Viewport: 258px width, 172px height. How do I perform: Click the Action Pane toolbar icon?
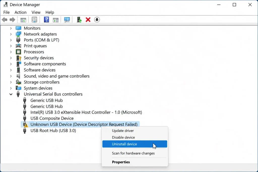56,20
